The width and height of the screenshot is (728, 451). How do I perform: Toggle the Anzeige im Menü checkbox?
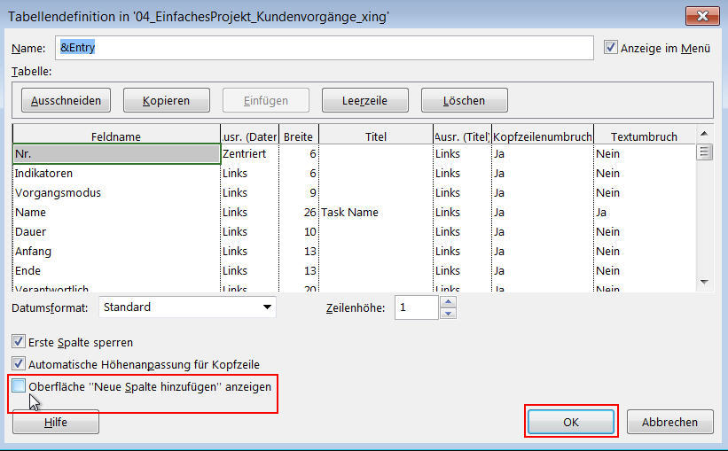coord(610,48)
